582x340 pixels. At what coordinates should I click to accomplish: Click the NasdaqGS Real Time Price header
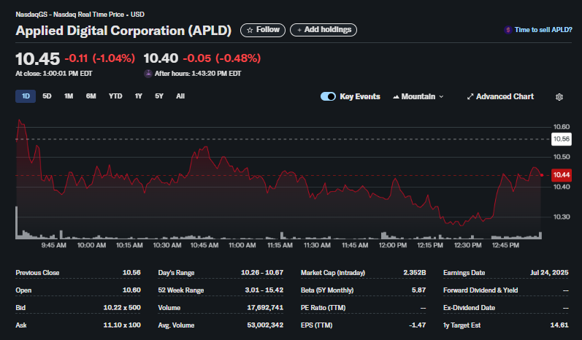[x=80, y=15]
